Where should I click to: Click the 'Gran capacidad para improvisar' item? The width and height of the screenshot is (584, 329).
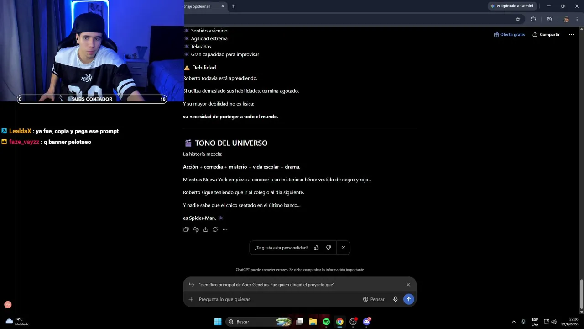point(225,54)
